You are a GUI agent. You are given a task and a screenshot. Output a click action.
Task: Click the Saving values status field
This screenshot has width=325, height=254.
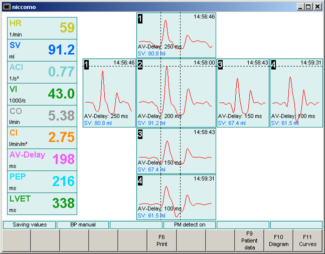pos(30,225)
